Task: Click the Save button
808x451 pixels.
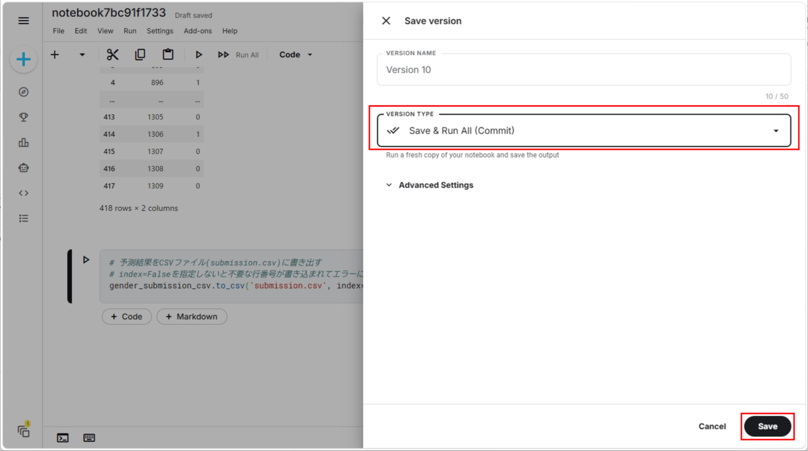Action: coord(768,426)
